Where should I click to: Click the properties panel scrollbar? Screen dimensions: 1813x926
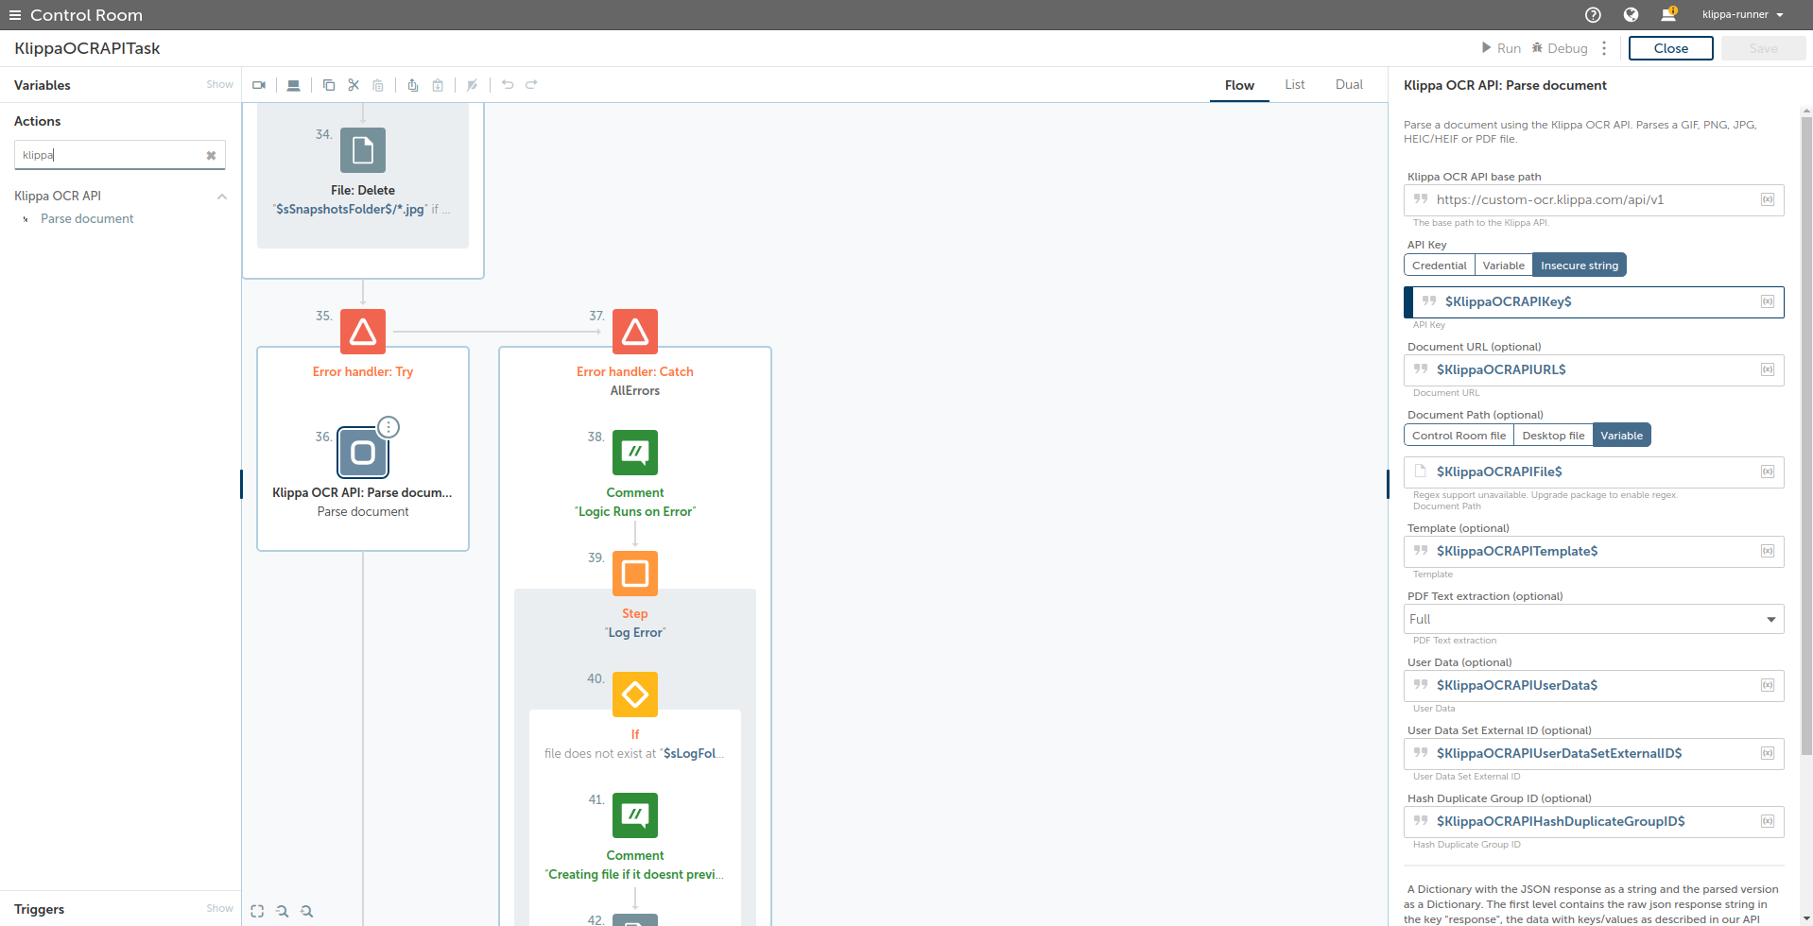(x=1806, y=435)
